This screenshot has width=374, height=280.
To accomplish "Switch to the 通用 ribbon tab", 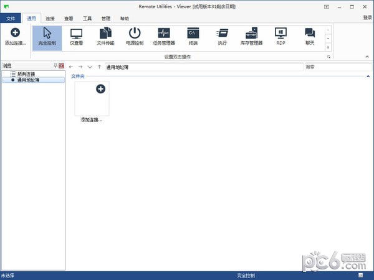I will (31, 18).
